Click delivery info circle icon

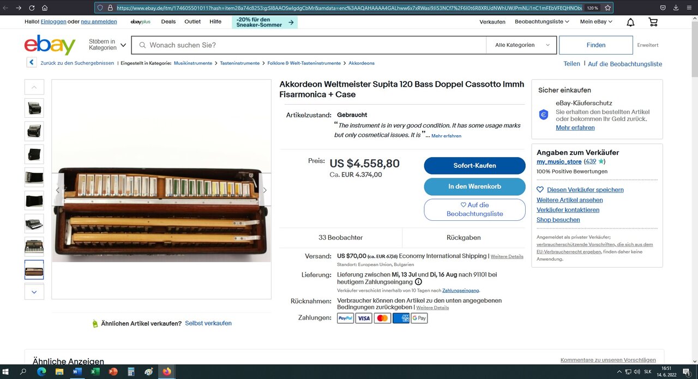coord(418,282)
